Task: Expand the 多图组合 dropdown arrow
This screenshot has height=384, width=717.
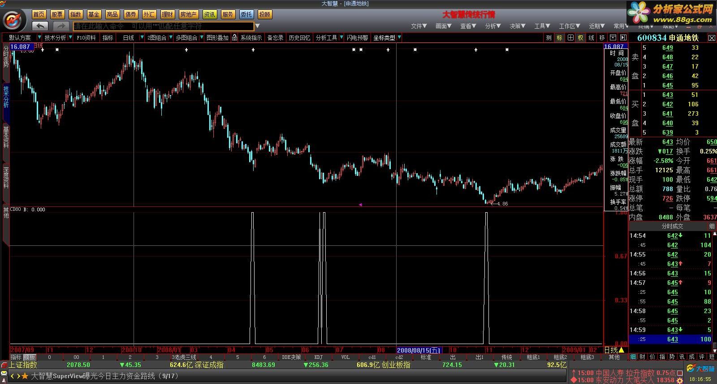Action: [x=202, y=38]
